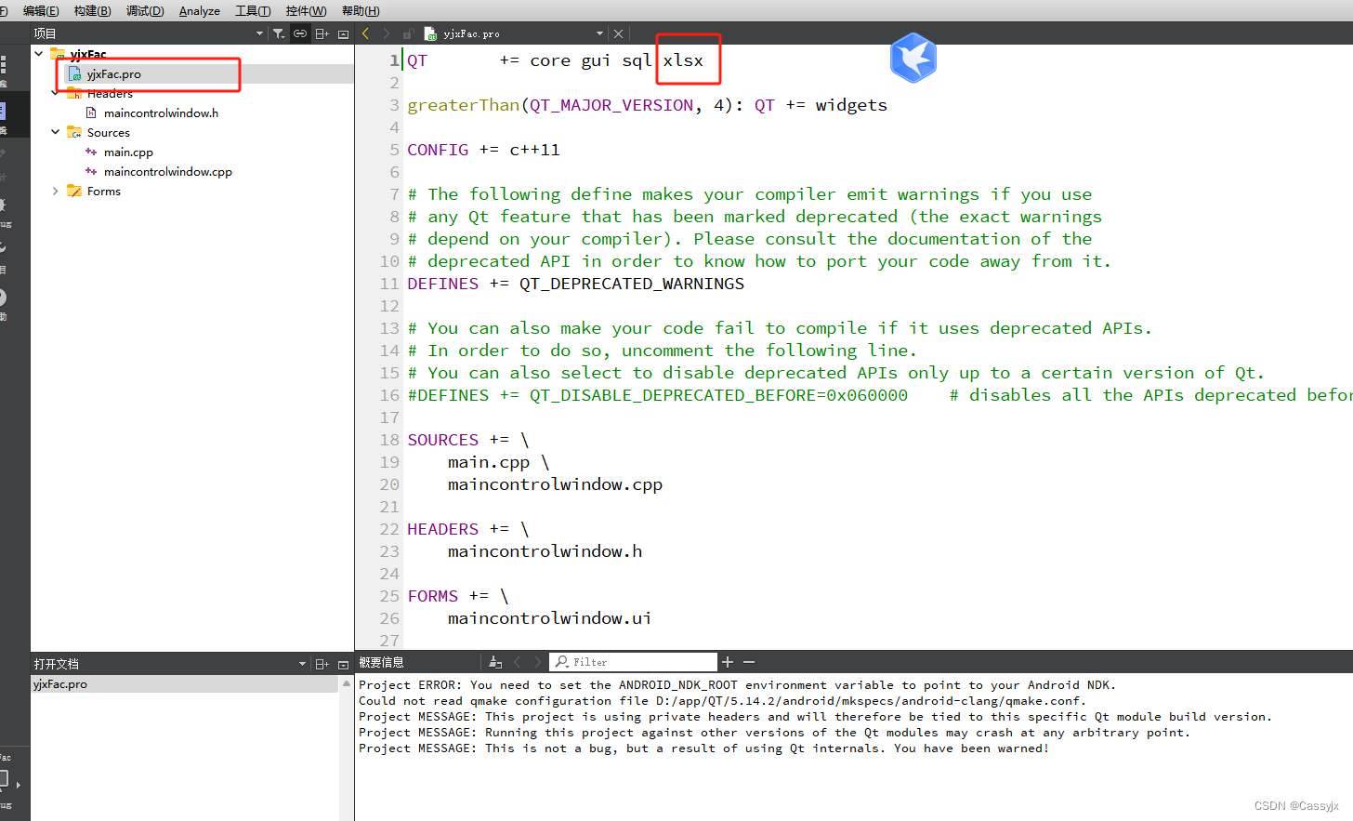The image size is (1353, 821).
Task: Click the forward navigation arrow in editor toolbar
Action: pos(387,33)
